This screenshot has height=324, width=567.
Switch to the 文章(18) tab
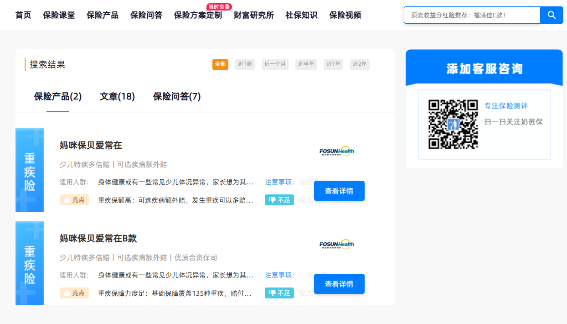117,97
